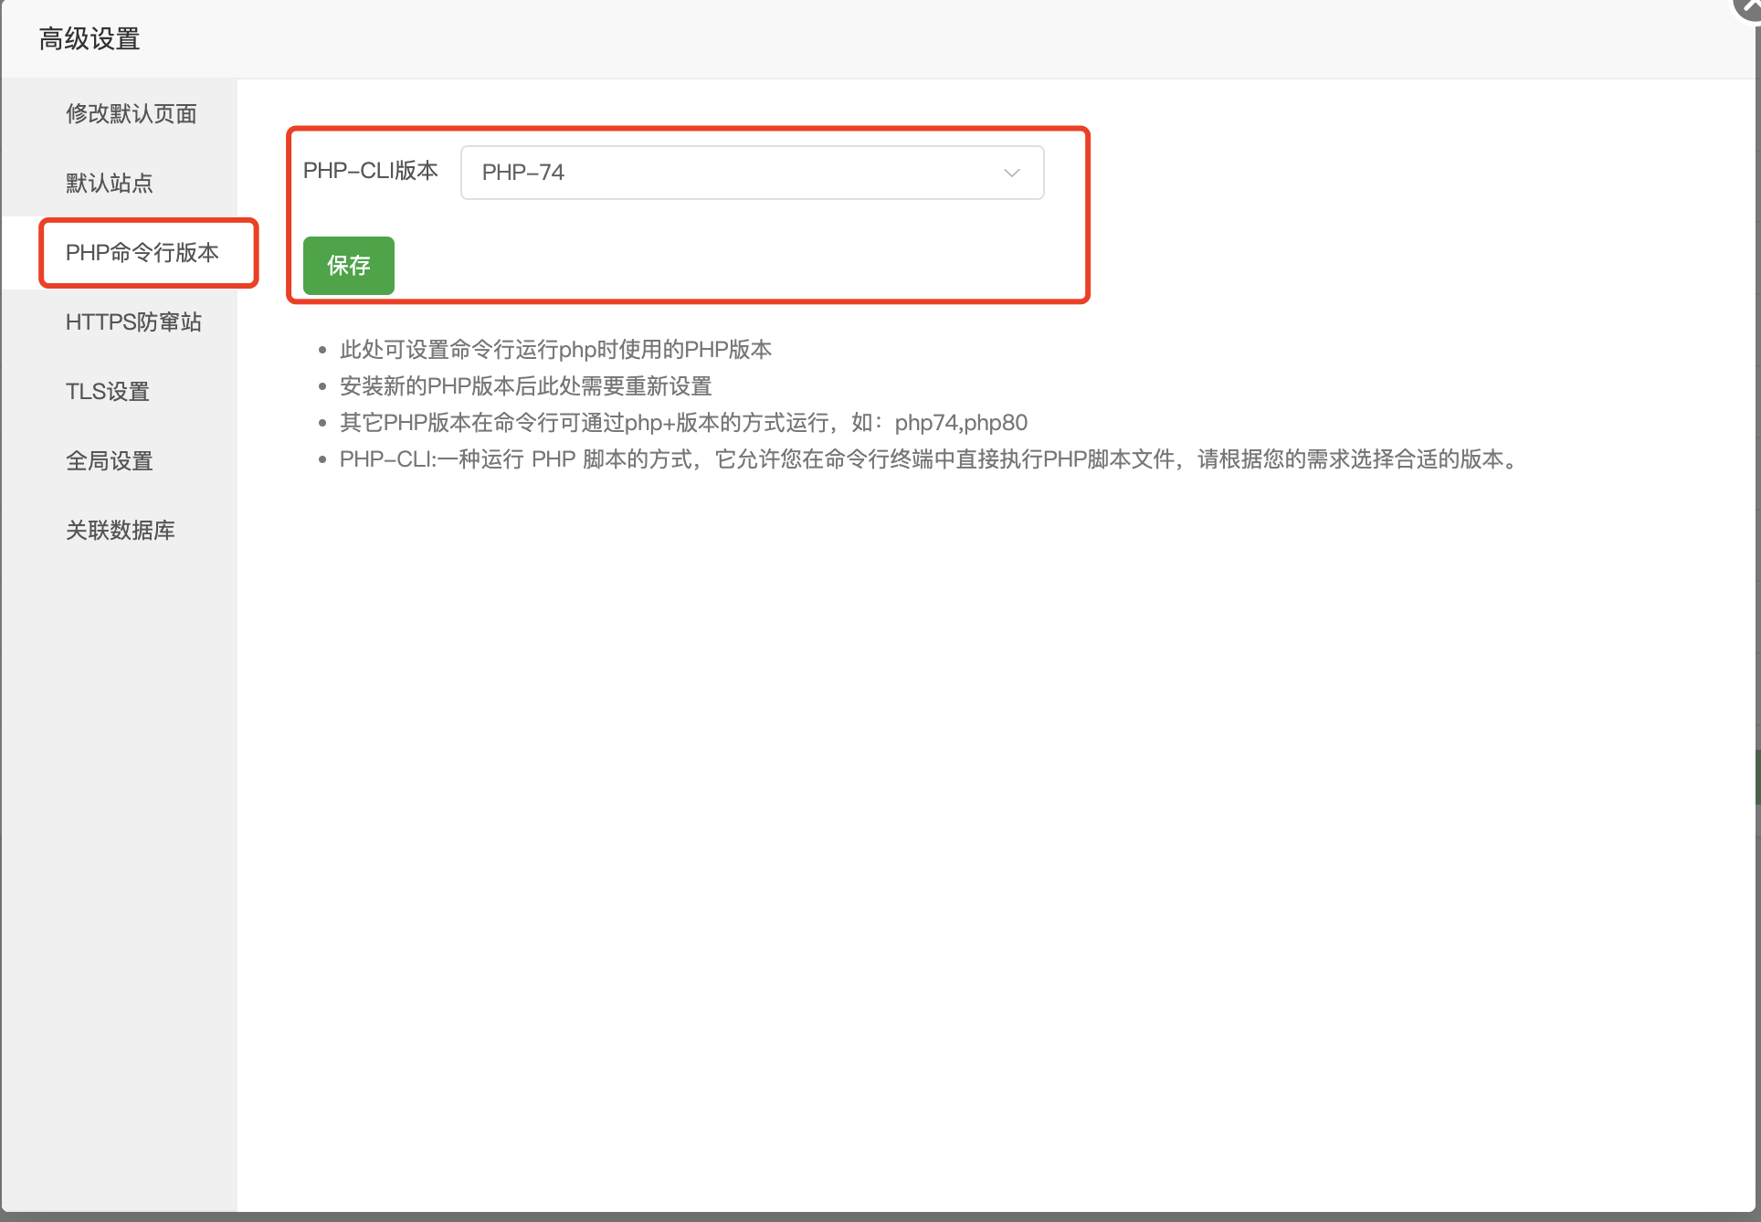Switch to 修改默认页面 tab

coord(131,114)
